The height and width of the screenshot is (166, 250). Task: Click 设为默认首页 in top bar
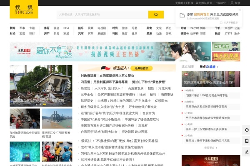coord(204,3)
